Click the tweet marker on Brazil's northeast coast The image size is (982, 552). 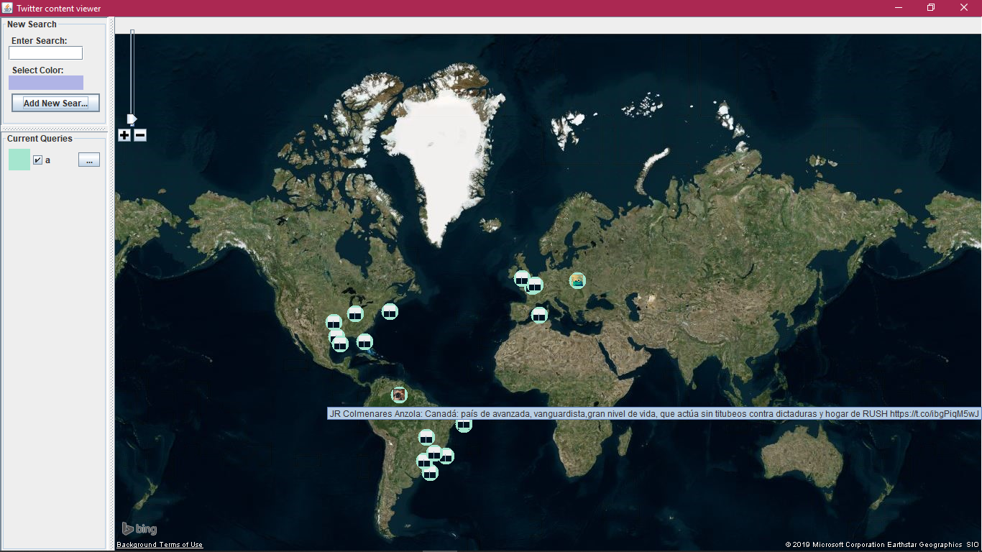(x=464, y=425)
